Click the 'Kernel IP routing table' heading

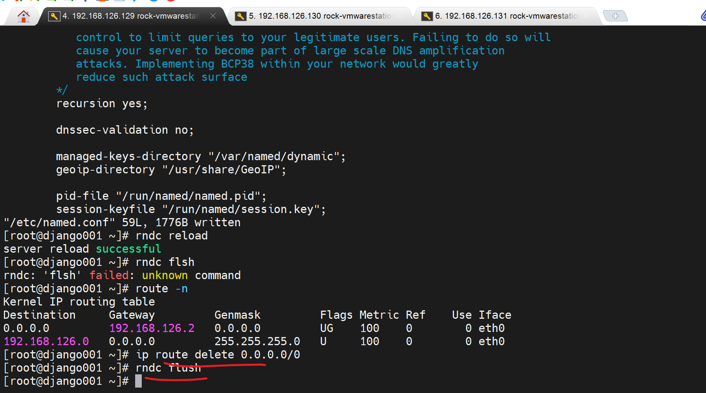click(79, 302)
